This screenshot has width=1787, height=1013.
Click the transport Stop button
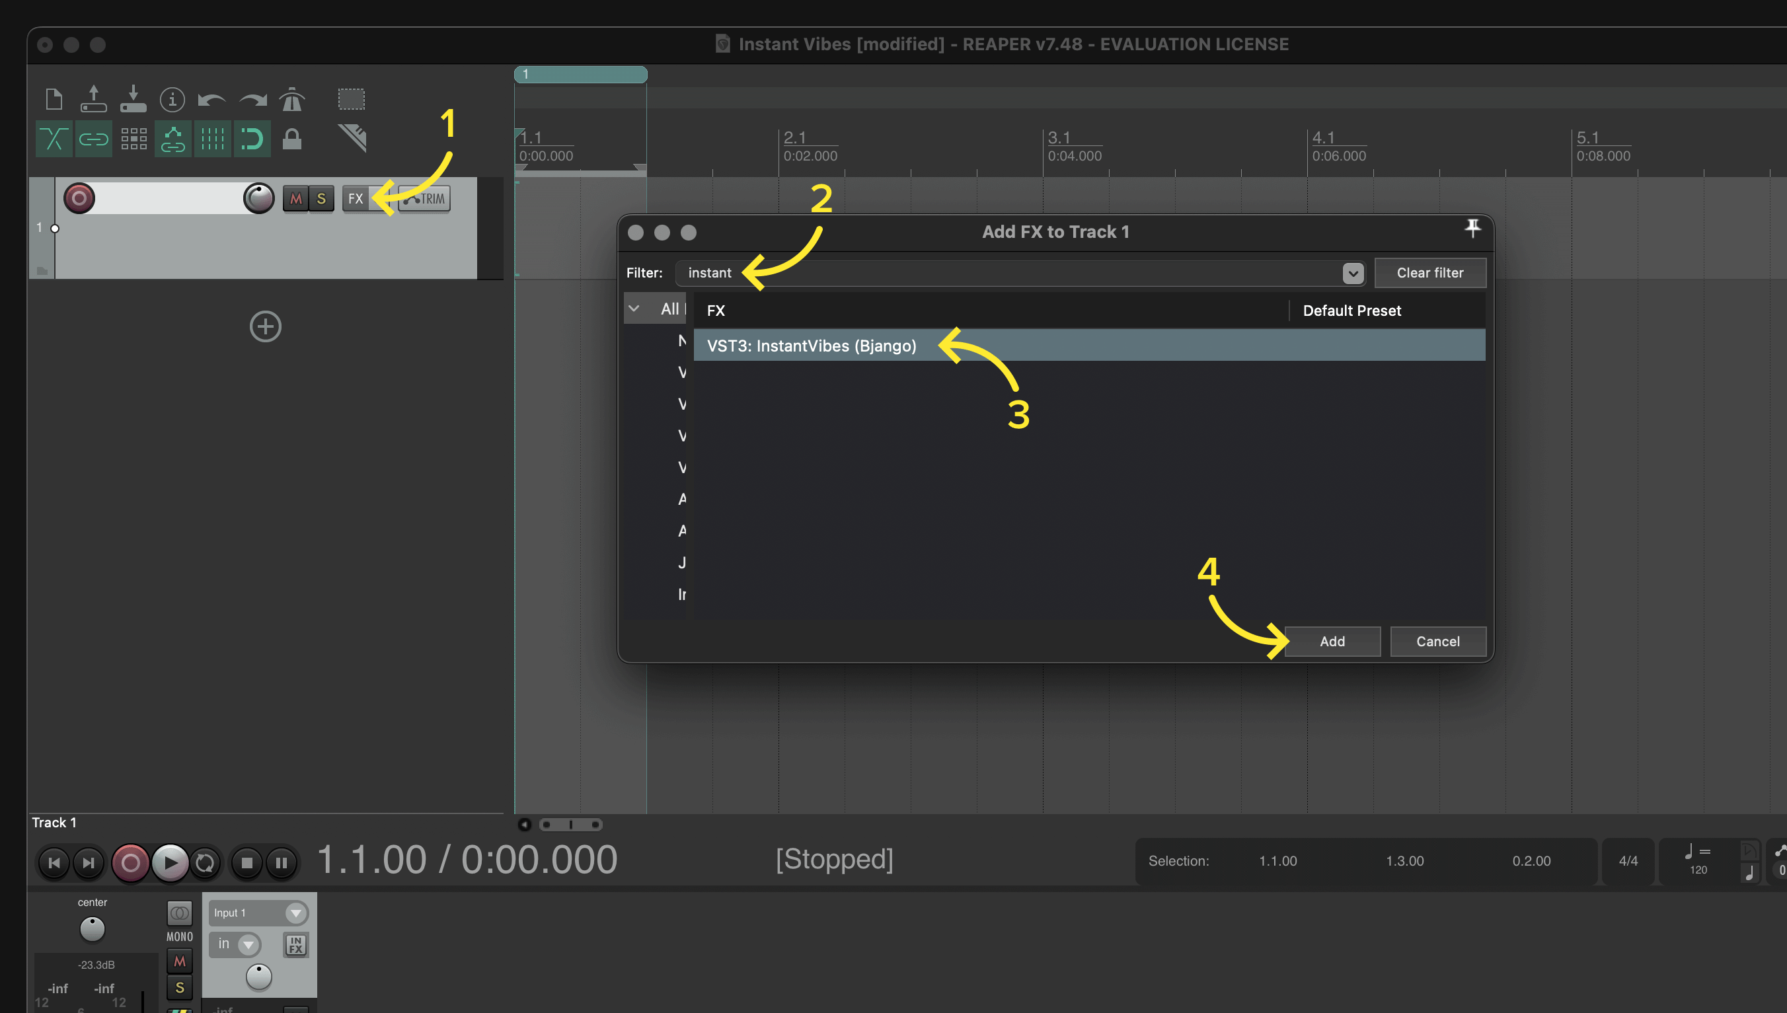247,863
